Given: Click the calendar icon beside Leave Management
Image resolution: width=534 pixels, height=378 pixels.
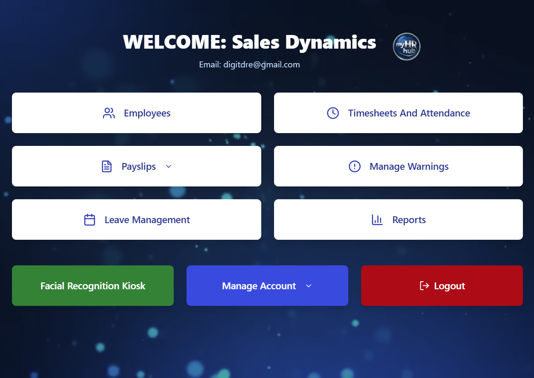Looking at the screenshot, I should point(90,220).
